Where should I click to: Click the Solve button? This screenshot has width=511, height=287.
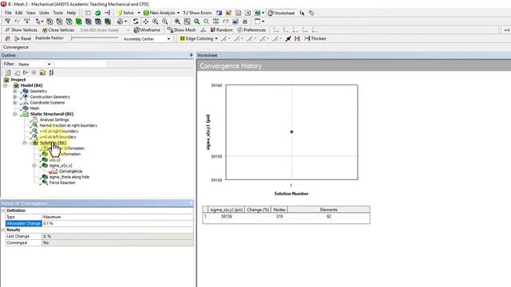(126, 13)
